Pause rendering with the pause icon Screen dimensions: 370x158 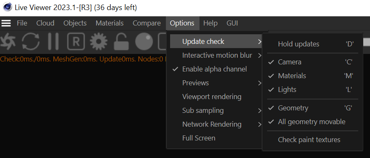tap(53, 42)
